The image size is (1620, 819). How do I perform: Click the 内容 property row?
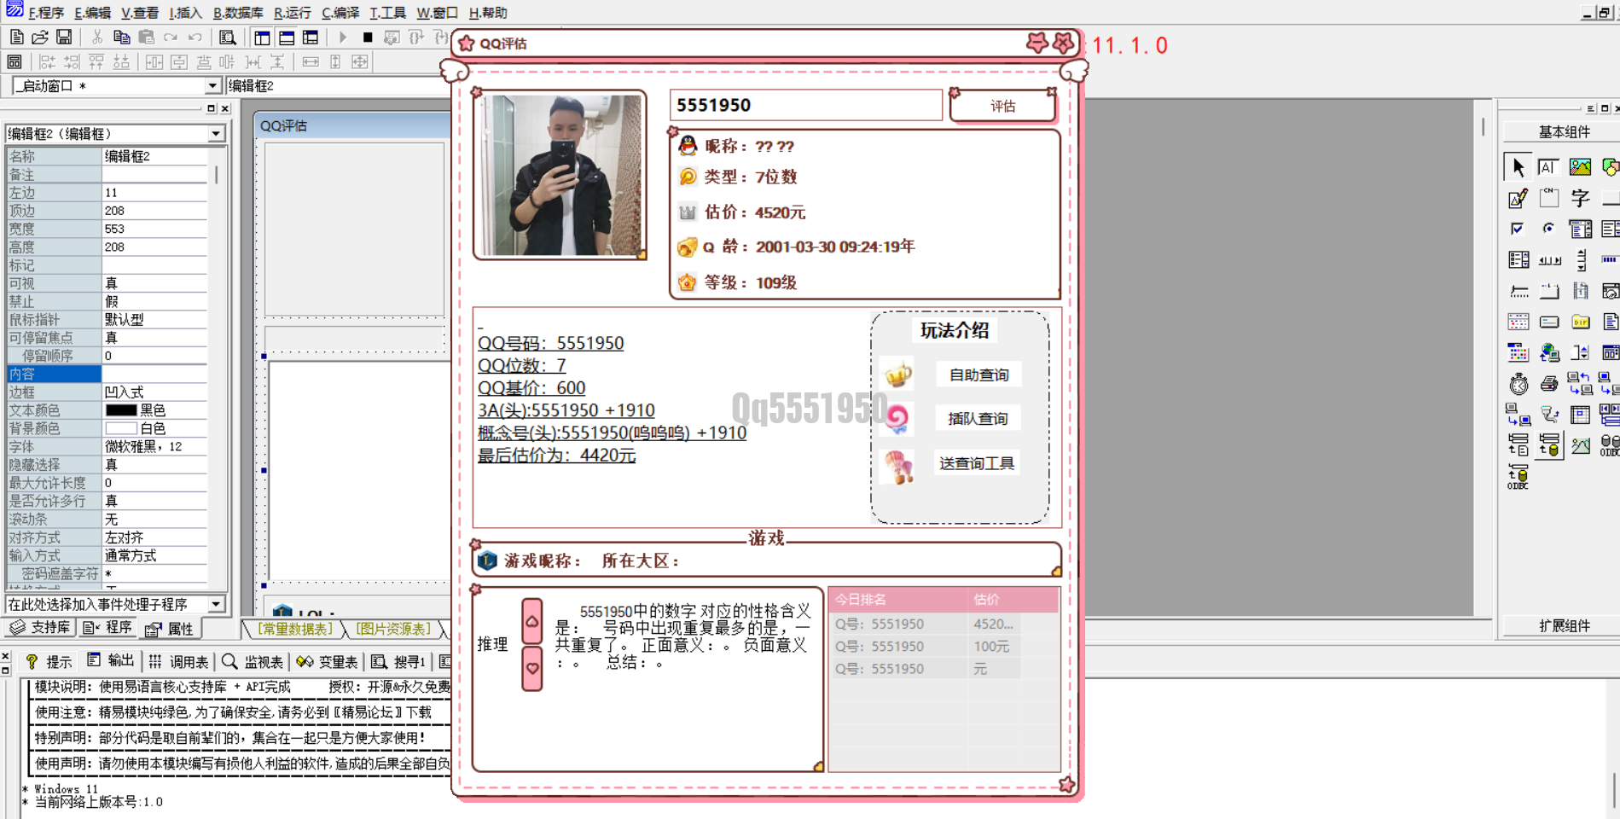[107, 374]
